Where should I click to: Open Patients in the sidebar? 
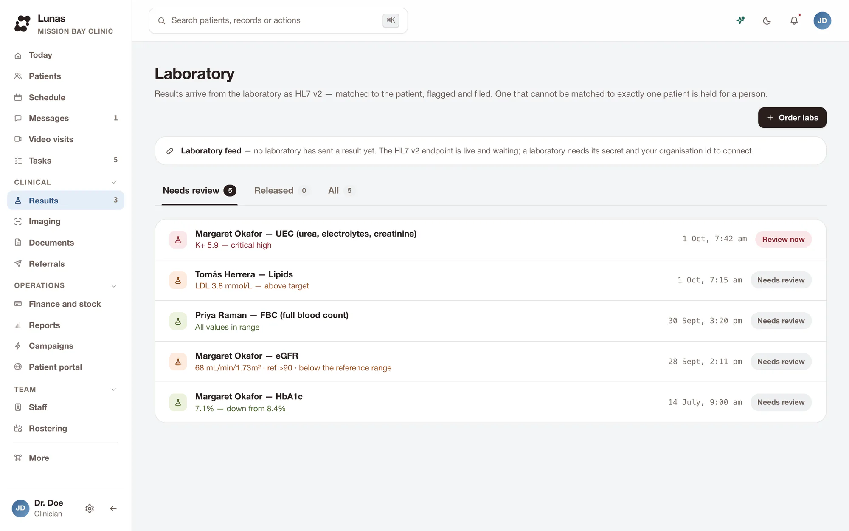pyautogui.click(x=66, y=76)
